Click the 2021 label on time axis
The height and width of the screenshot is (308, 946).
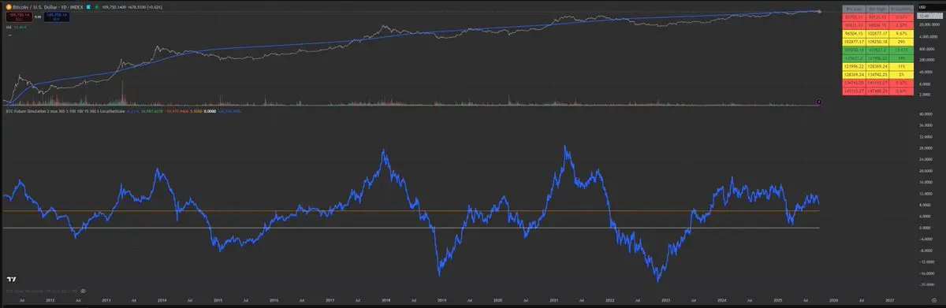tap(554, 301)
